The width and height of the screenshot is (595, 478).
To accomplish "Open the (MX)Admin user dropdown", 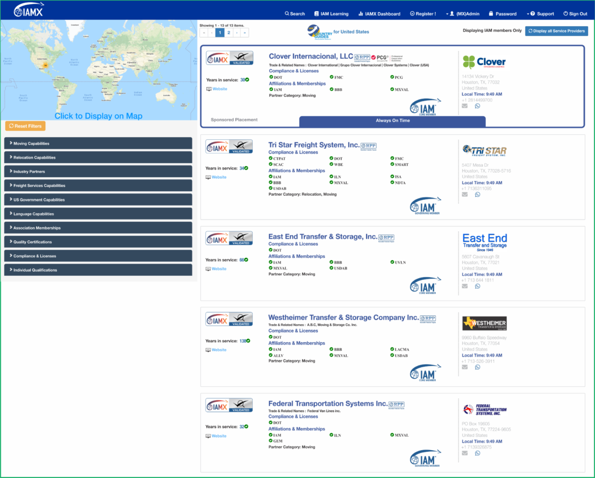I will coord(463,14).
